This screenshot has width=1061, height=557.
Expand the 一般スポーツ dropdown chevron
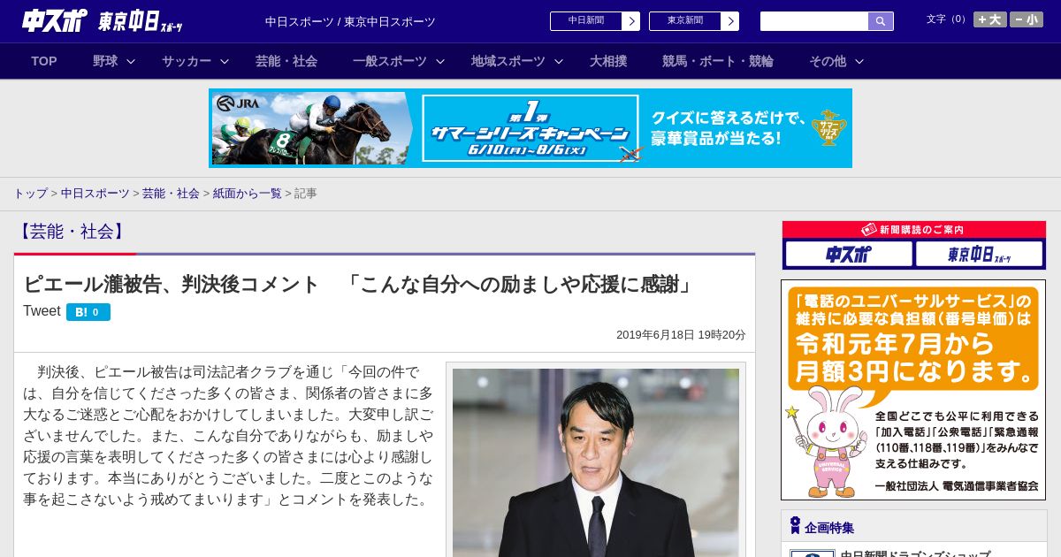point(440,62)
